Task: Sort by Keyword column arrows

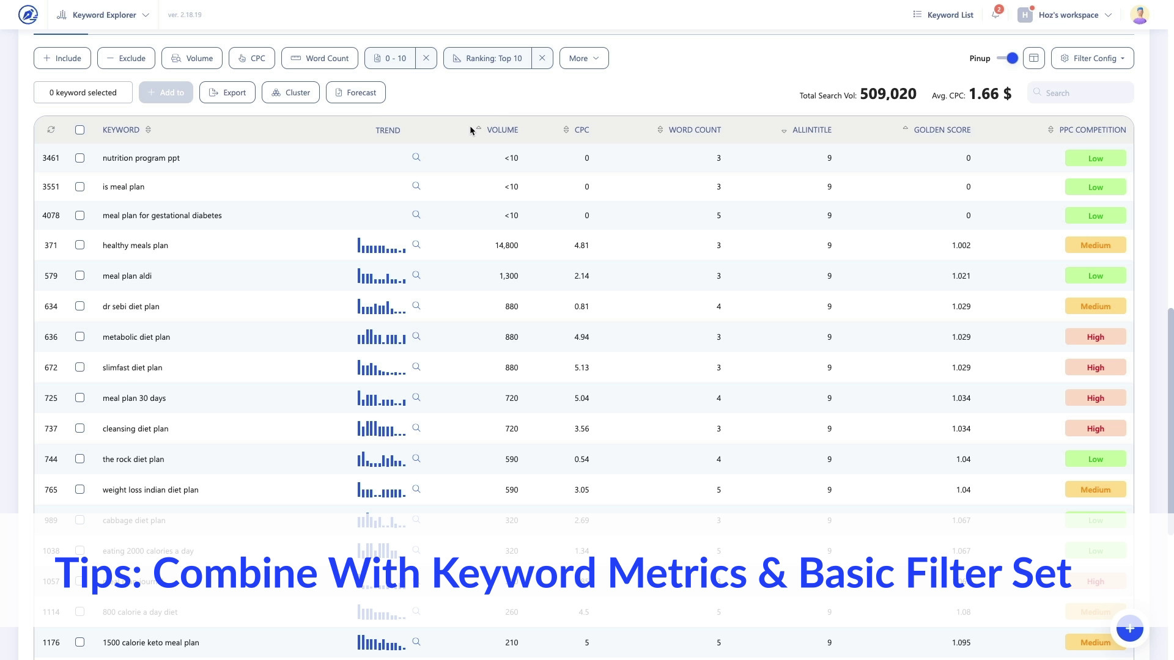Action: coord(148,130)
